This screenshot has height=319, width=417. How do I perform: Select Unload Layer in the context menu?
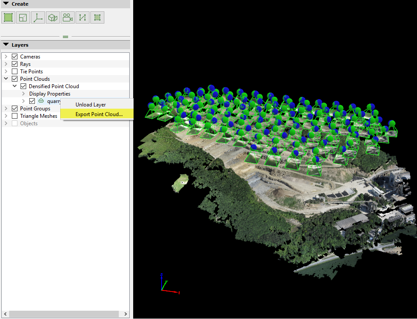click(x=90, y=105)
